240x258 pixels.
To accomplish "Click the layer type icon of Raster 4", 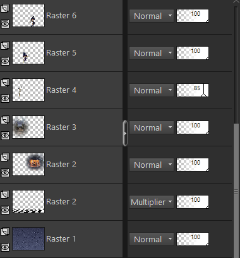I will [x=5, y=83].
